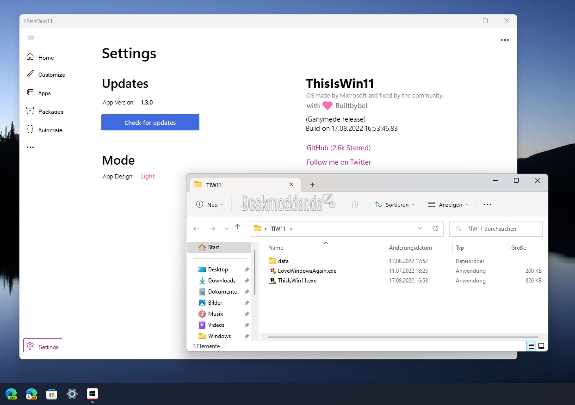Sort files by the Name column header
Screen dimensions: 575x405
coord(276,248)
